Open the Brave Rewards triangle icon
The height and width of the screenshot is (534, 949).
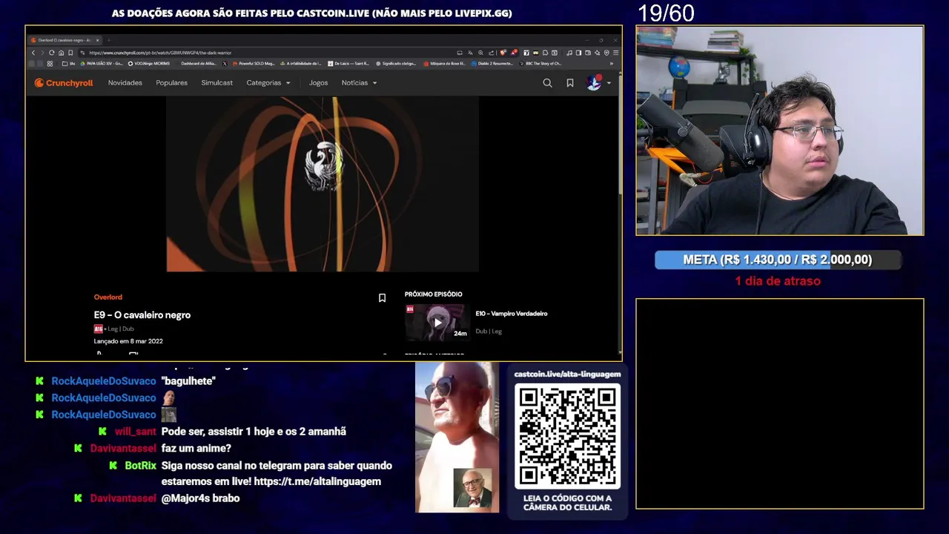coord(514,53)
